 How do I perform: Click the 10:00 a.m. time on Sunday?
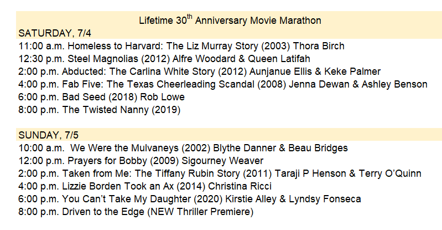pos(41,148)
